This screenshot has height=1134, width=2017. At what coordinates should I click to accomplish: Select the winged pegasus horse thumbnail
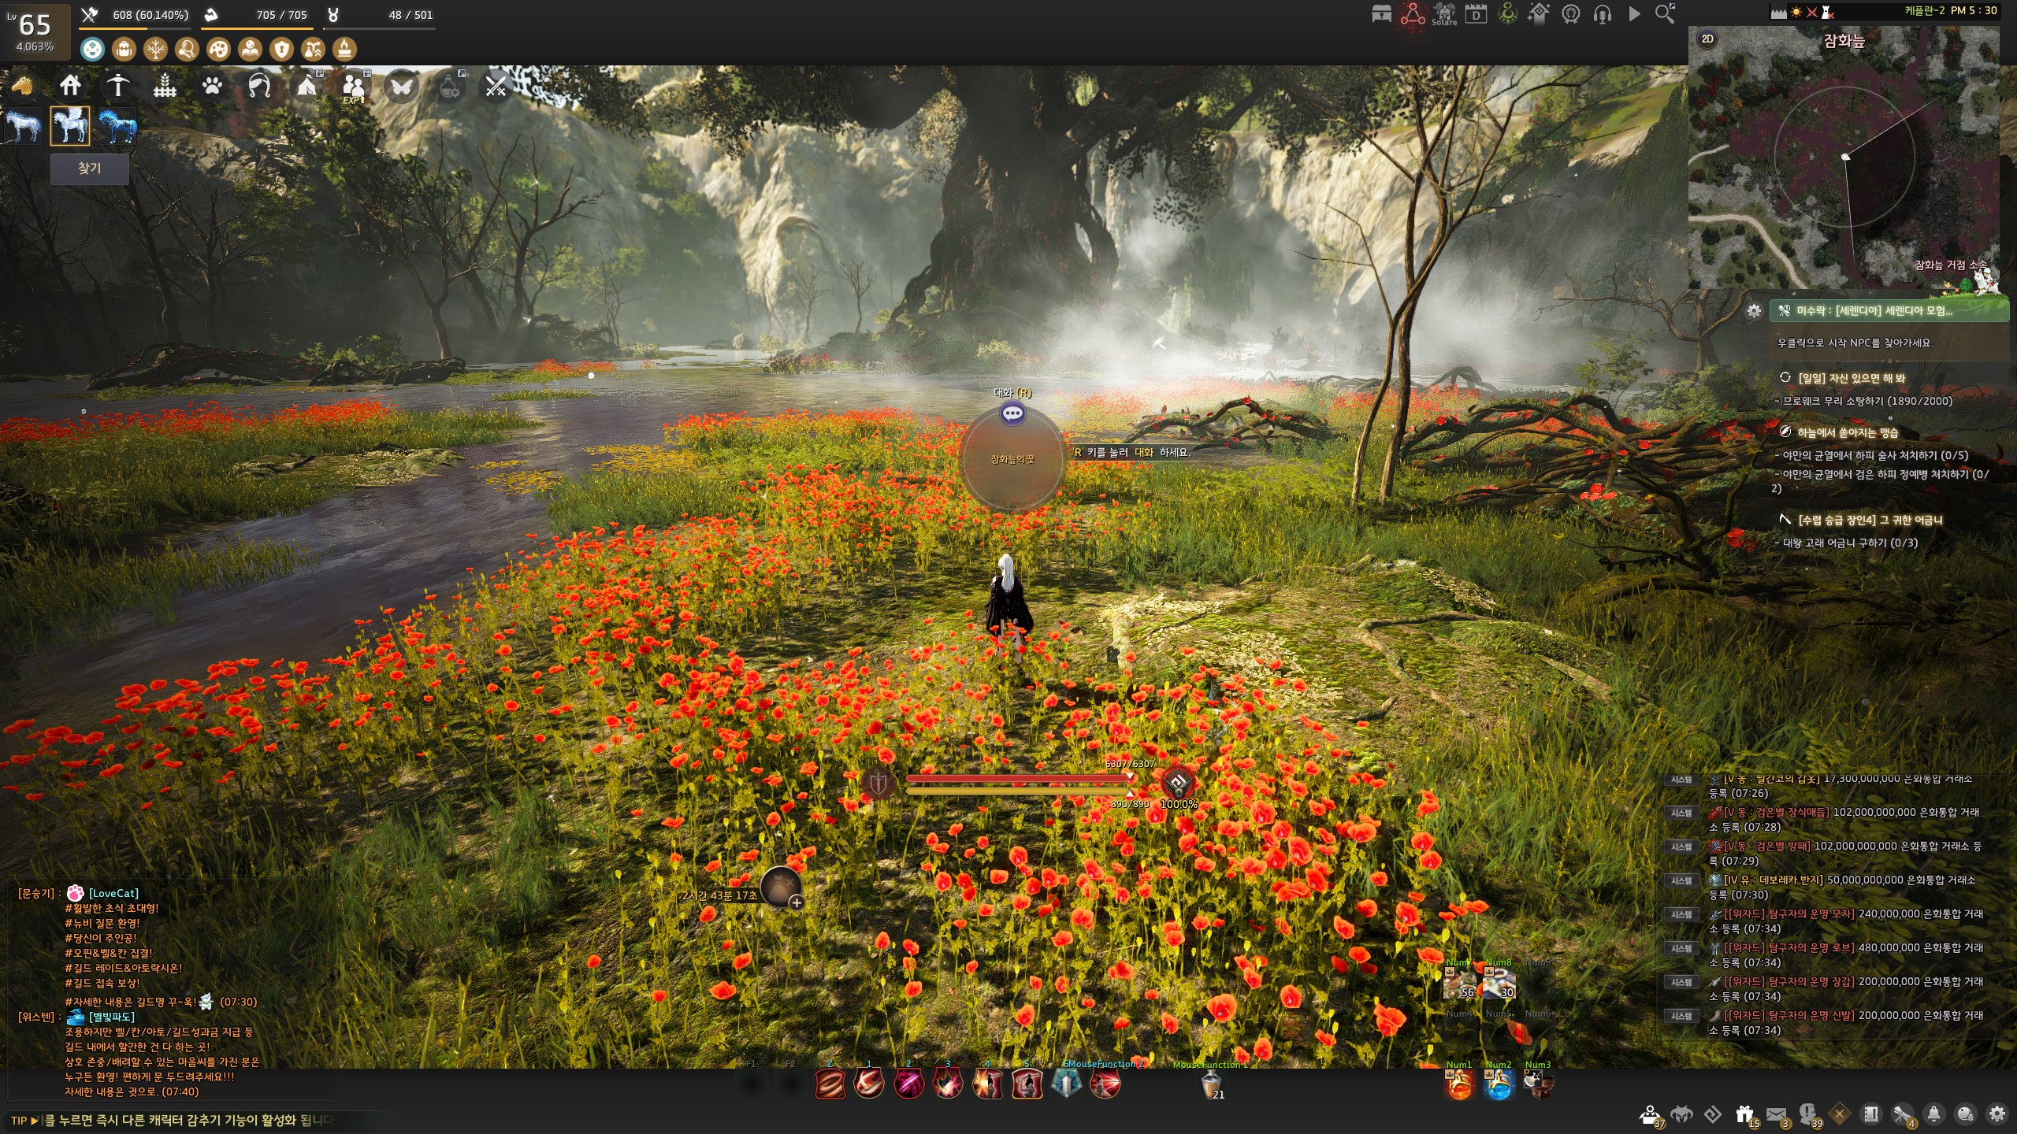[x=70, y=126]
